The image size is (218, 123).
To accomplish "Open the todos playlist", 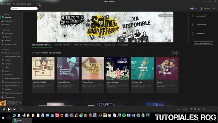I will click(7, 71).
